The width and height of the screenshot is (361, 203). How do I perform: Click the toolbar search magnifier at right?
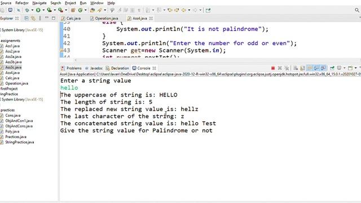coord(357,10)
